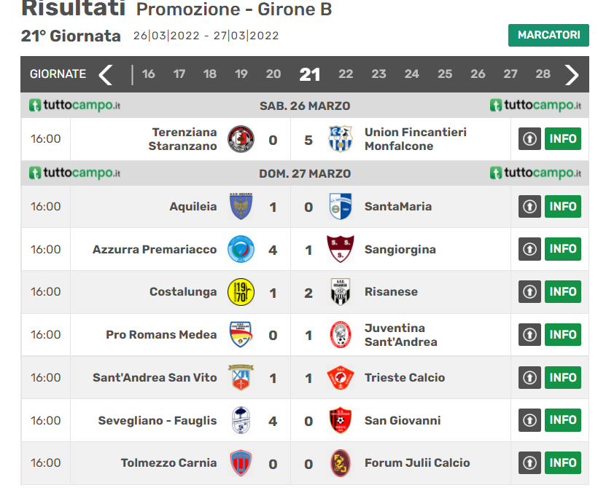Switch to giornata 28

tap(543, 74)
